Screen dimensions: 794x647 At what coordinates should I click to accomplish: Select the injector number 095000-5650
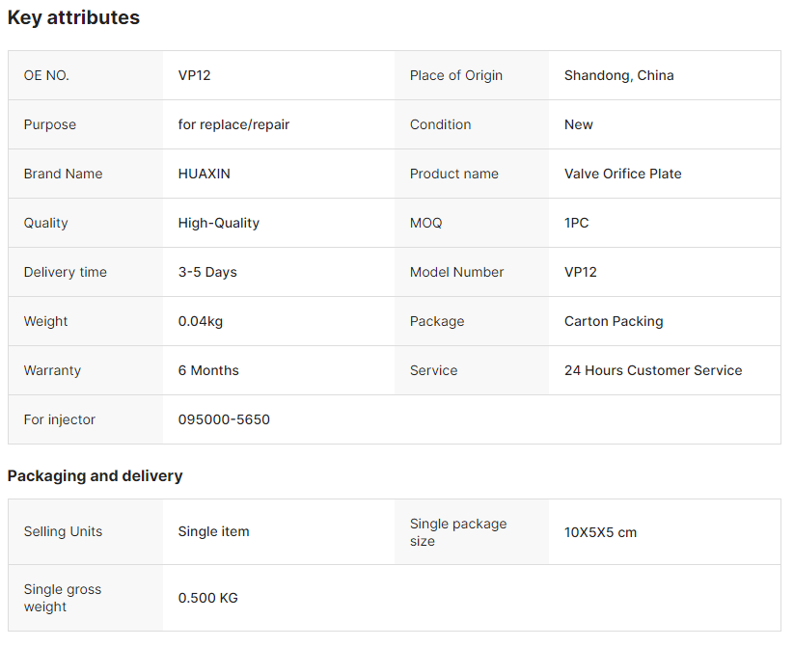[x=224, y=419]
